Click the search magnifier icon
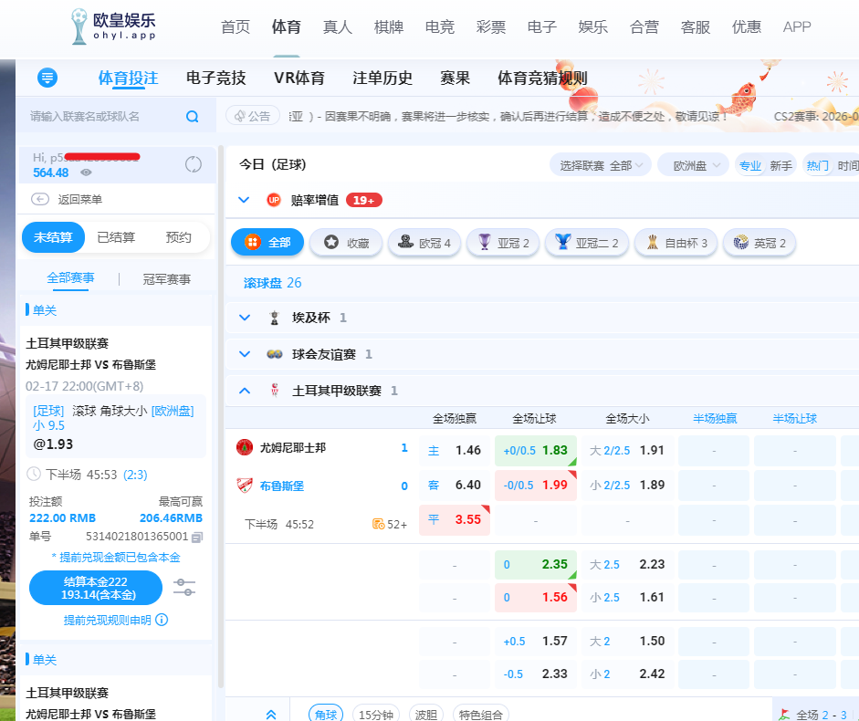The image size is (859, 721). pos(192,116)
